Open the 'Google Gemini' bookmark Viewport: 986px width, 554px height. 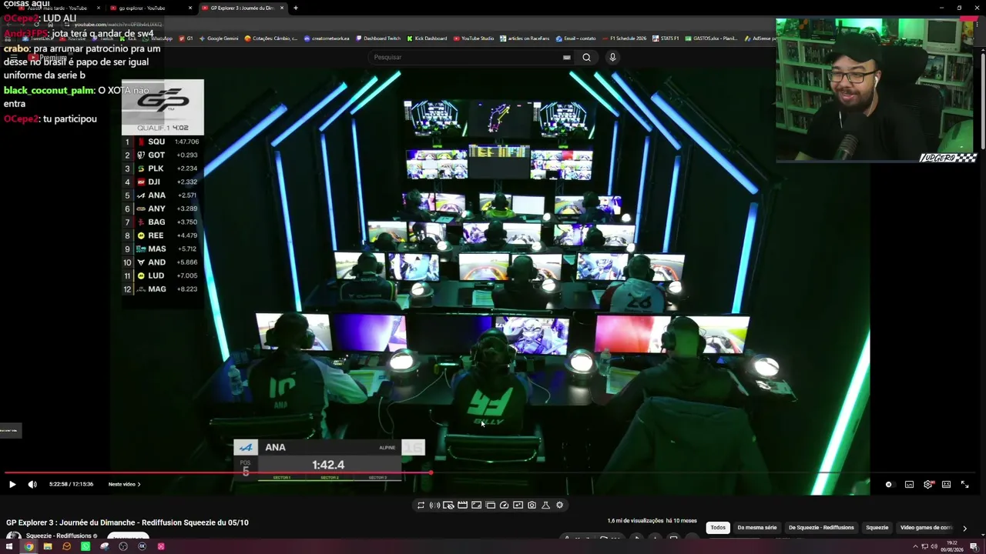[x=219, y=38]
